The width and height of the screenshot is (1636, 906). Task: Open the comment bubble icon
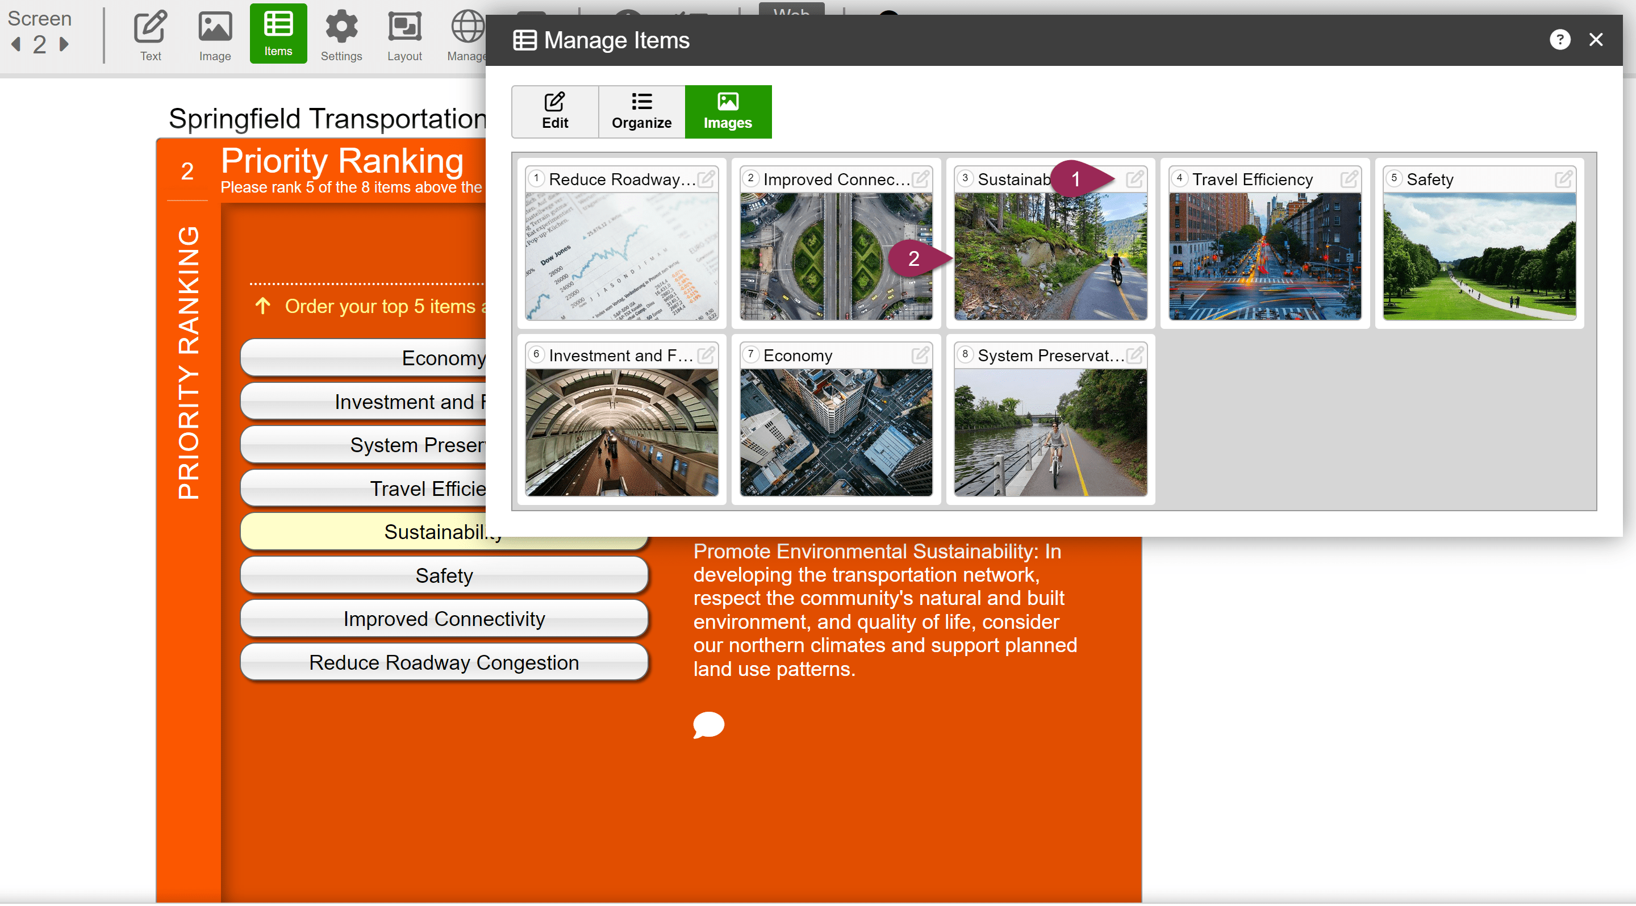[708, 725]
